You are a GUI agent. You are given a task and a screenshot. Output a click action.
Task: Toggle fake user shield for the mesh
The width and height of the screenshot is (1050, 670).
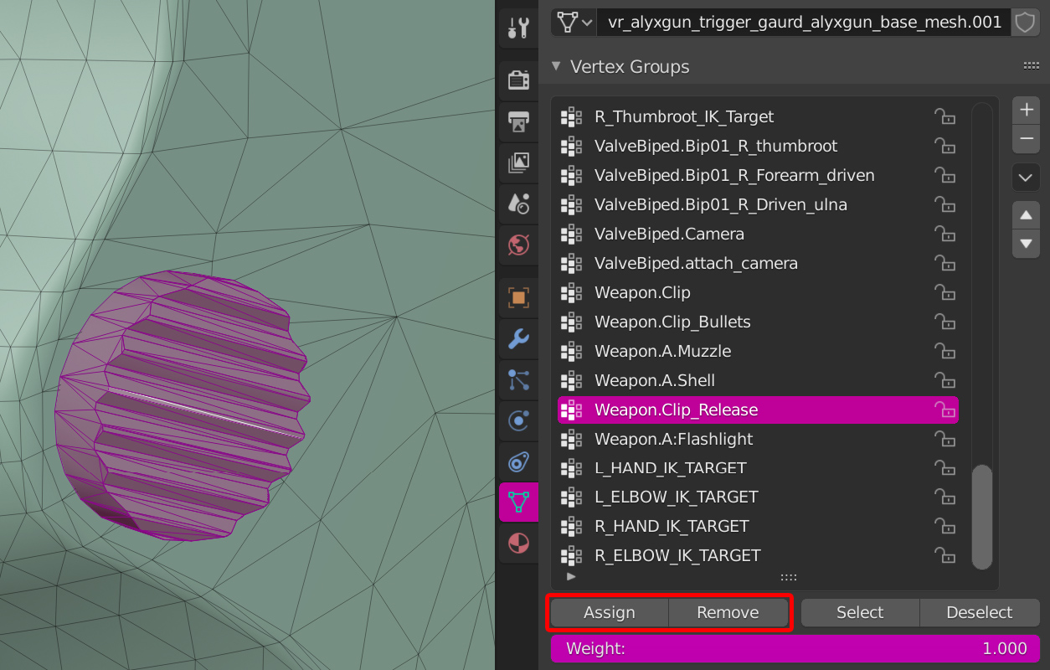tap(1025, 23)
